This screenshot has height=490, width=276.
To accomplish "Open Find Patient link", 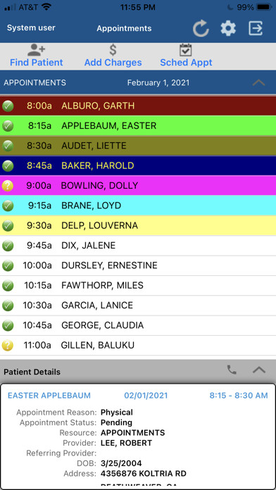I will (x=36, y=63).
